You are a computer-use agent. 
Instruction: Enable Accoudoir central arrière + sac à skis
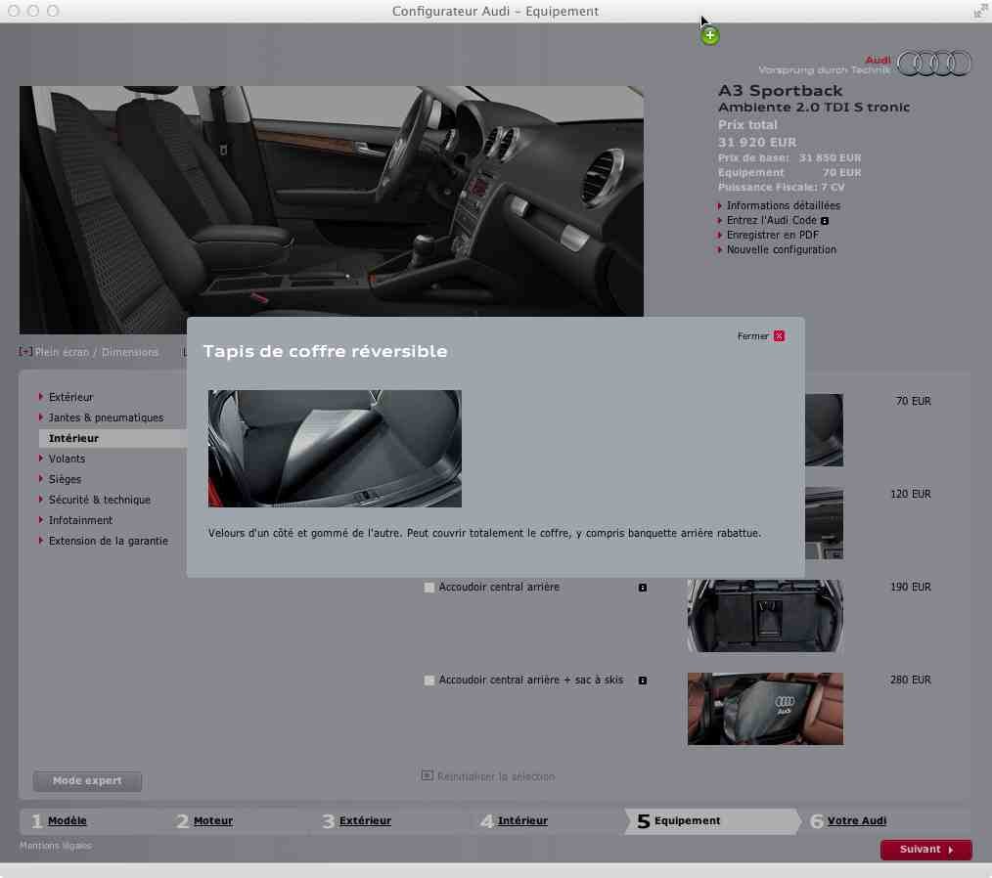pyautogui.click(x=429, y=680)
